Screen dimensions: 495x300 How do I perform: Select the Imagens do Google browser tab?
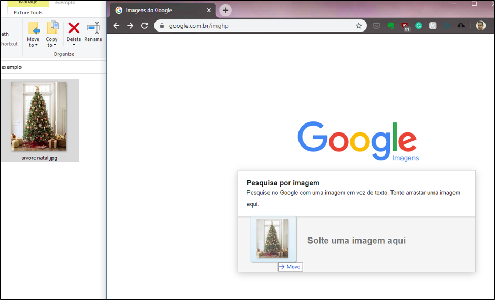pos(158,10)
